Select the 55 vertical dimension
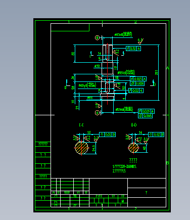This screenshot has height=220, width=190. [73, 87]
